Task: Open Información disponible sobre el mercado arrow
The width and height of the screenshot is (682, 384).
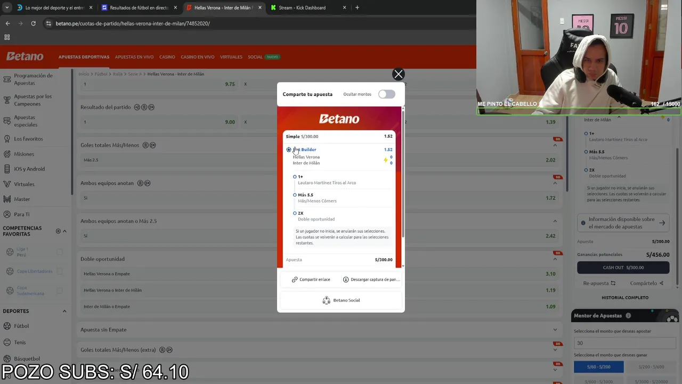Action: (x=662, y=223)
